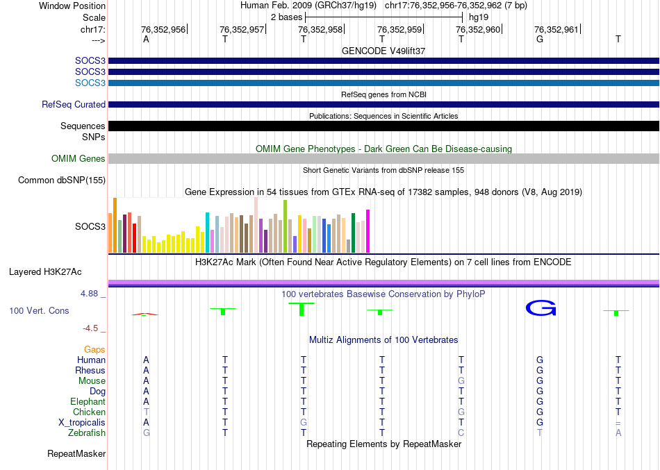Click the chr17: base position label

click(x=92, y=29)
